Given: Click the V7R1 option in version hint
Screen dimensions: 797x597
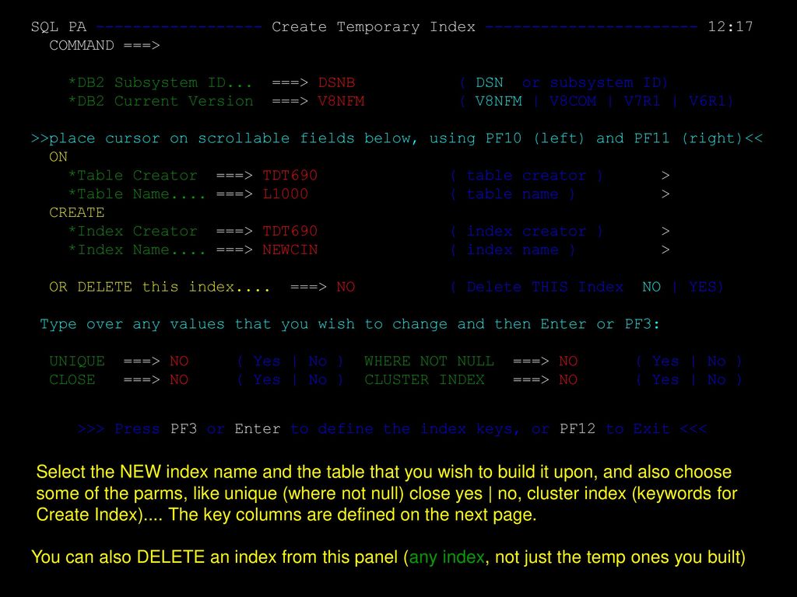Looking at the screenshot, I should (642, 101).
